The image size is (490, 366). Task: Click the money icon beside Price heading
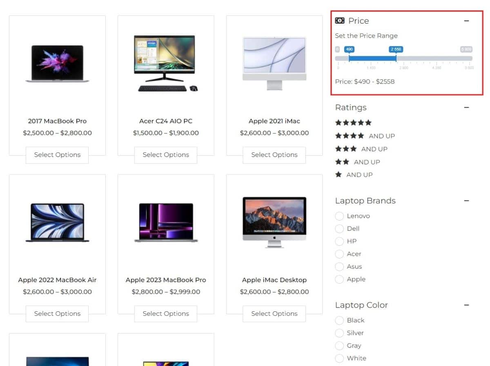click(340, 21)
